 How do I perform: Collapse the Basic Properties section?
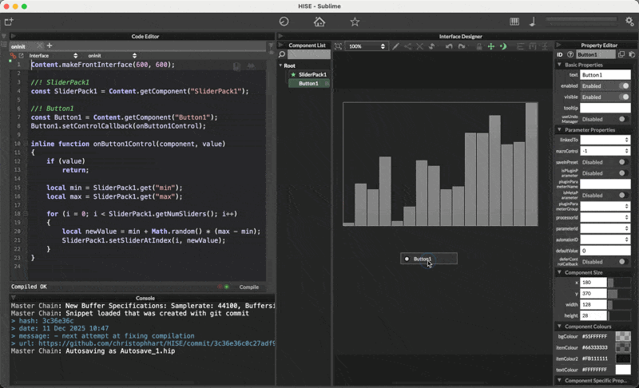(x=559, y=65)
